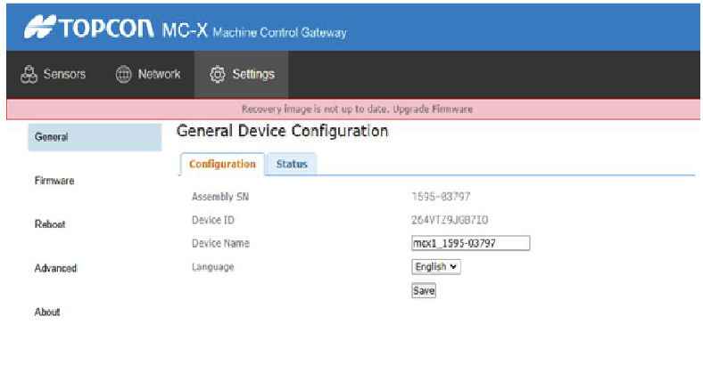Open the General settings page in sidebar

[52, 137]
